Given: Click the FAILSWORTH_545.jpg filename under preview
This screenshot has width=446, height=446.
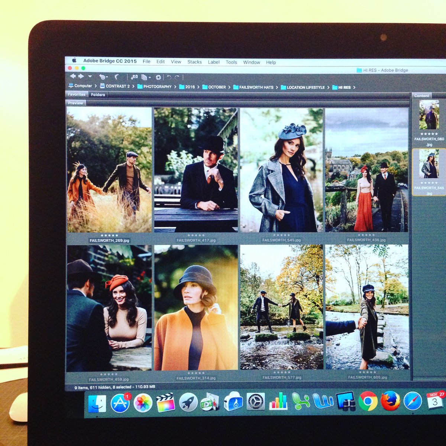Looking at the screenshot, I should pyautogui.click(x=281, y=240).
